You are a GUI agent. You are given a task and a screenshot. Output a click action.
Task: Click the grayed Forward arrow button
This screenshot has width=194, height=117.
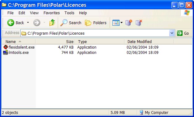(x=37, y=23)
